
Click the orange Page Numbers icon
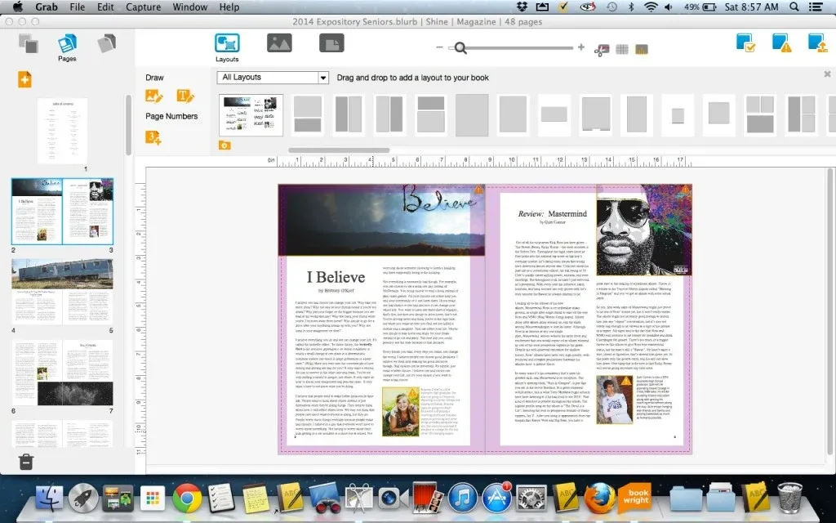pyautogui.click(x=154, y=136)
